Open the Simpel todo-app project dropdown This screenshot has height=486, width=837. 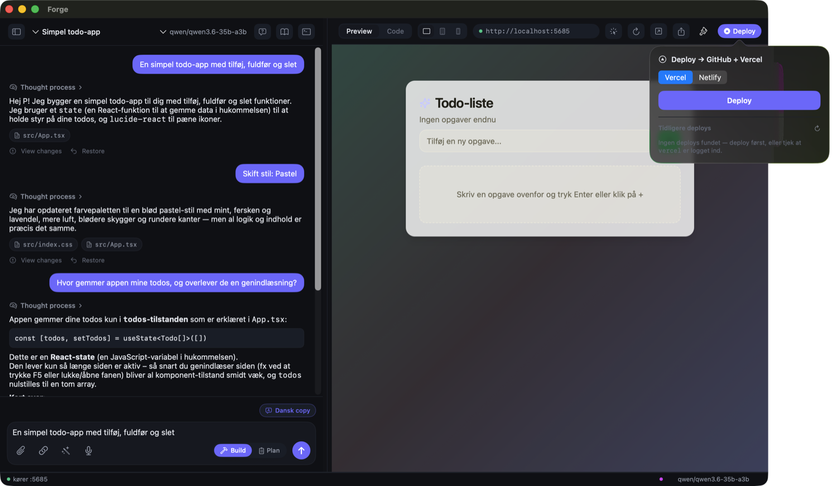[x=66, y=32]
